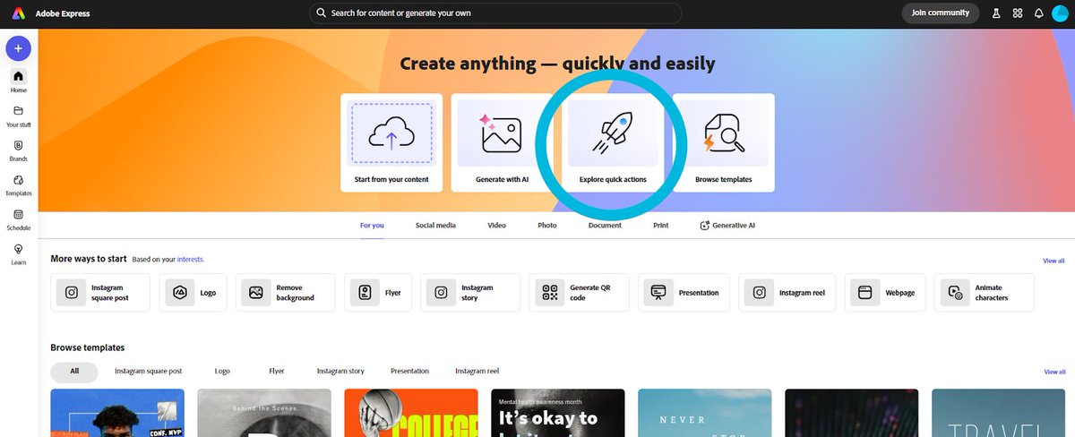Select Start from your content card
The height and width of the screenshot is (437, 1075).
point(391,143)
